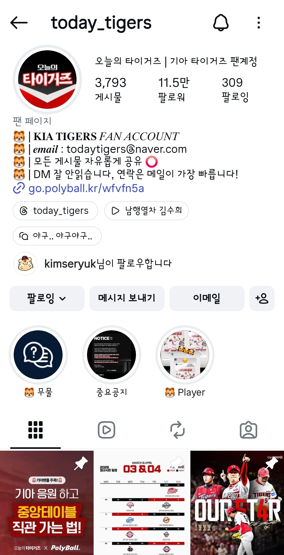Tap the 메시지 보내기 button
284x555 pixels.
tap(127, 298)
